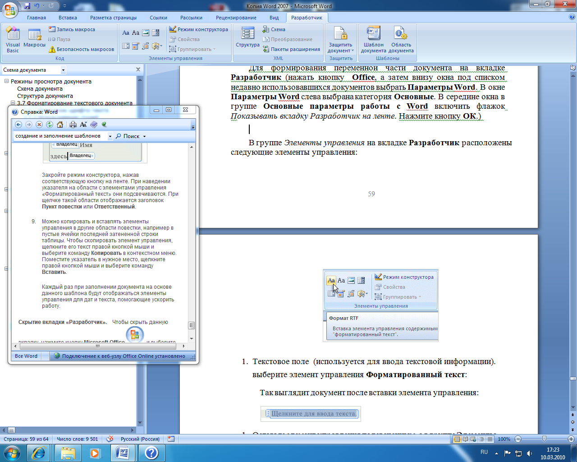Open the undo history dropdown arrow
Image resolution: width=577 pixels, height=462 pixels.
[x=44, y=6]
